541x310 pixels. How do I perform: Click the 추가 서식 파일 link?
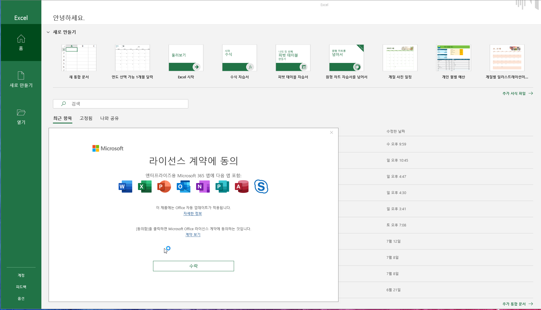[x=518, y=93]
